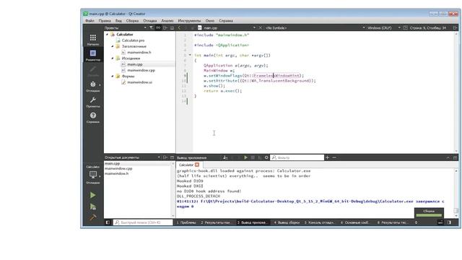Click the output pane vertical scrollbar
This screenshot has height=260, width=462.
[456, 193]
